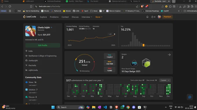Bookmark this page using the bookmark icon
The height and width of the screenshot is (110, 197).
pos(31,6)
